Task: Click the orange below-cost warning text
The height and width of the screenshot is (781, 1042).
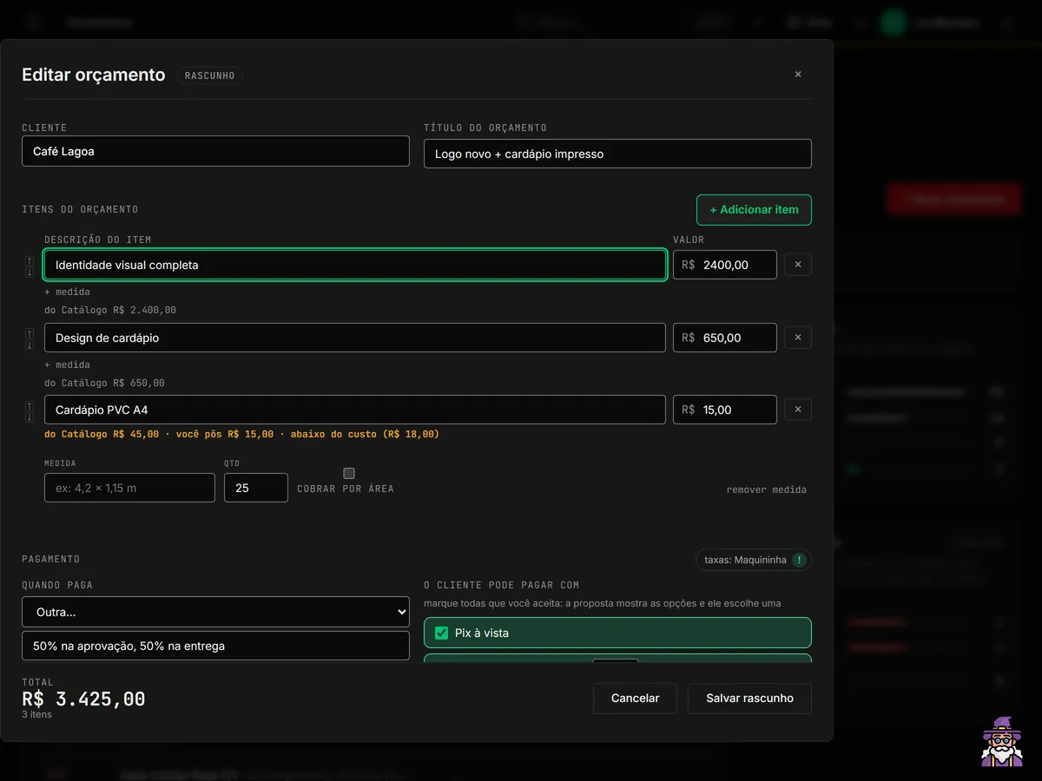Action: 241,434
